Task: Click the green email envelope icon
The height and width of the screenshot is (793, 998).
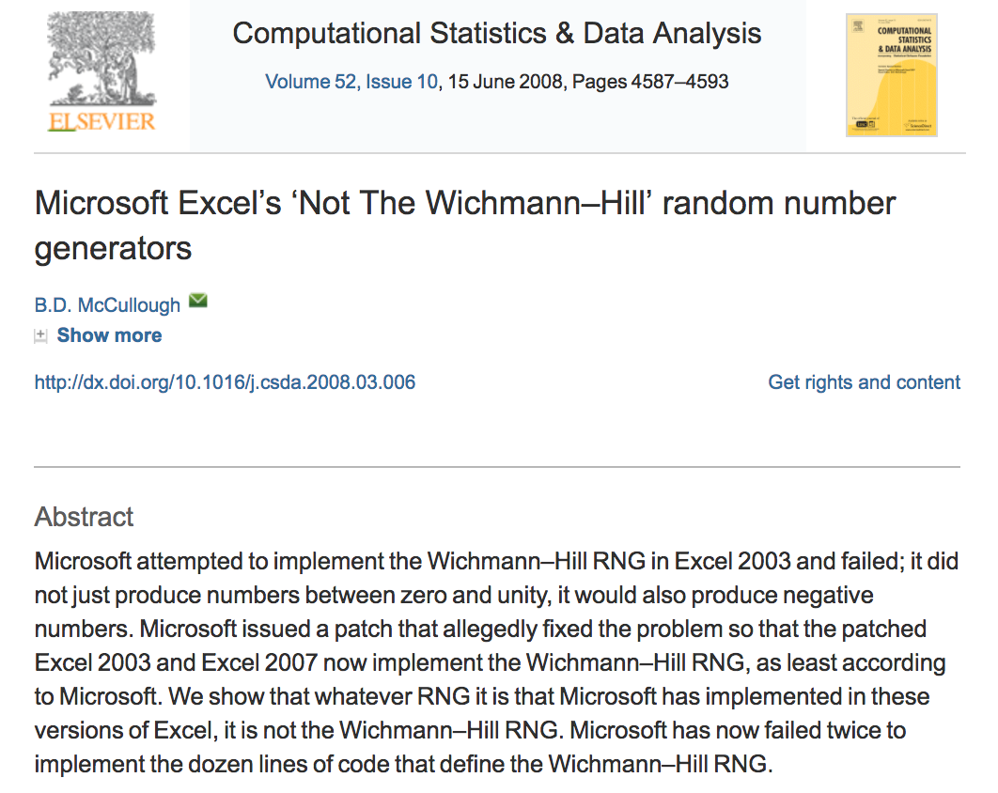Action: (x=197, y=302)
